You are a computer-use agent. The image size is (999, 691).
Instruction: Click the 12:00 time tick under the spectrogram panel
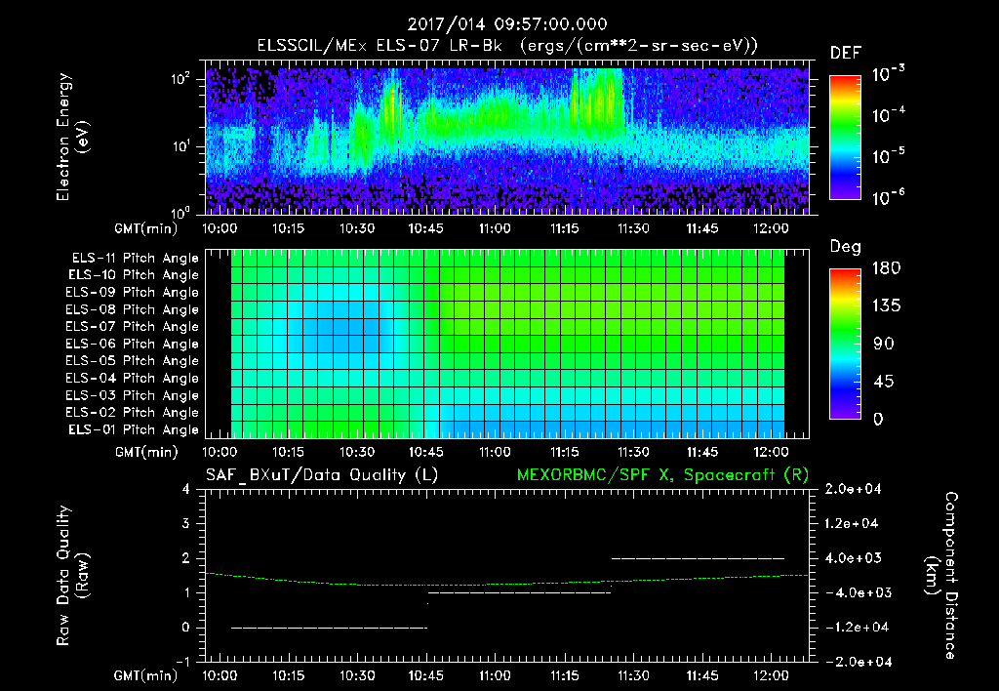(x=771, y=228)
